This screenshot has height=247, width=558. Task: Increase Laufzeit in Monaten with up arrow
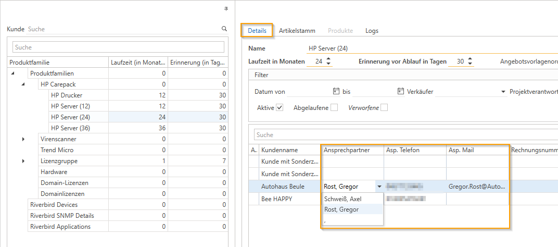pos(328,59)
